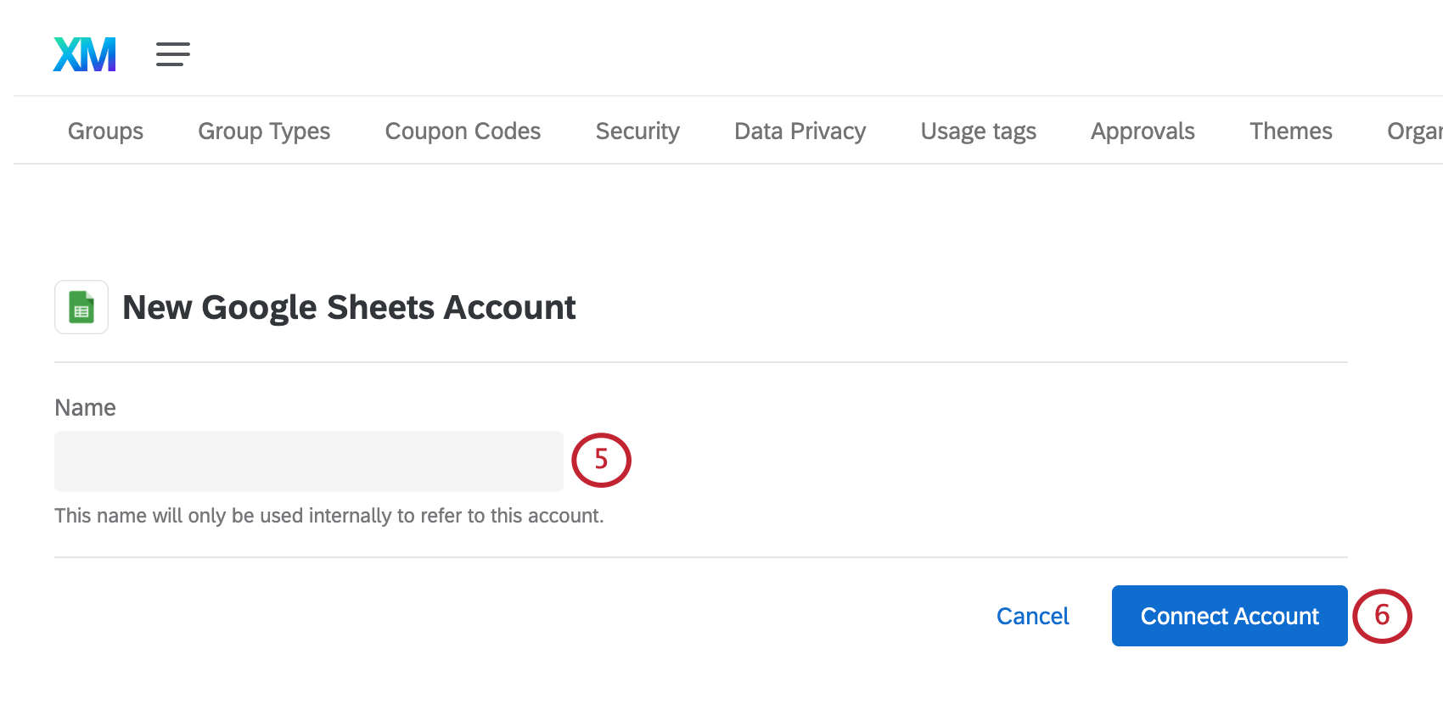The height and width of the screenshot is (721, 1443).
Task: Go to the Approvals tab
Action: 1143,131
